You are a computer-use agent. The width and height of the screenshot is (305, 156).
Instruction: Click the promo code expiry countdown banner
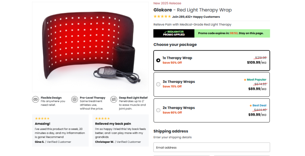[232, 34]
